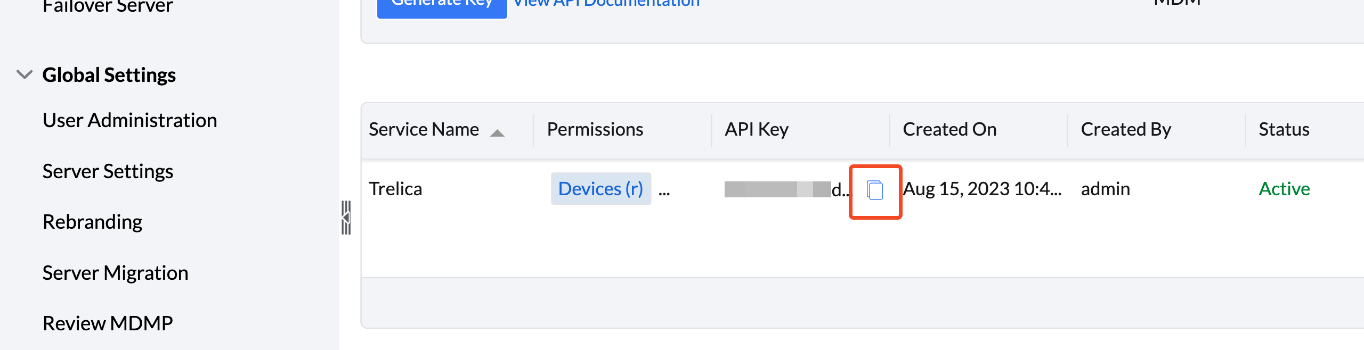Sort by API Key column header
Screen dimensions: 1364x350
point(757,129)
